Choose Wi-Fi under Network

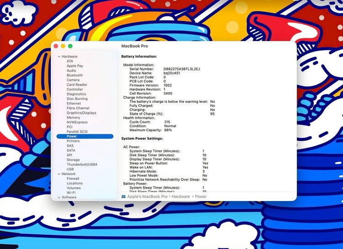[71, 193]
